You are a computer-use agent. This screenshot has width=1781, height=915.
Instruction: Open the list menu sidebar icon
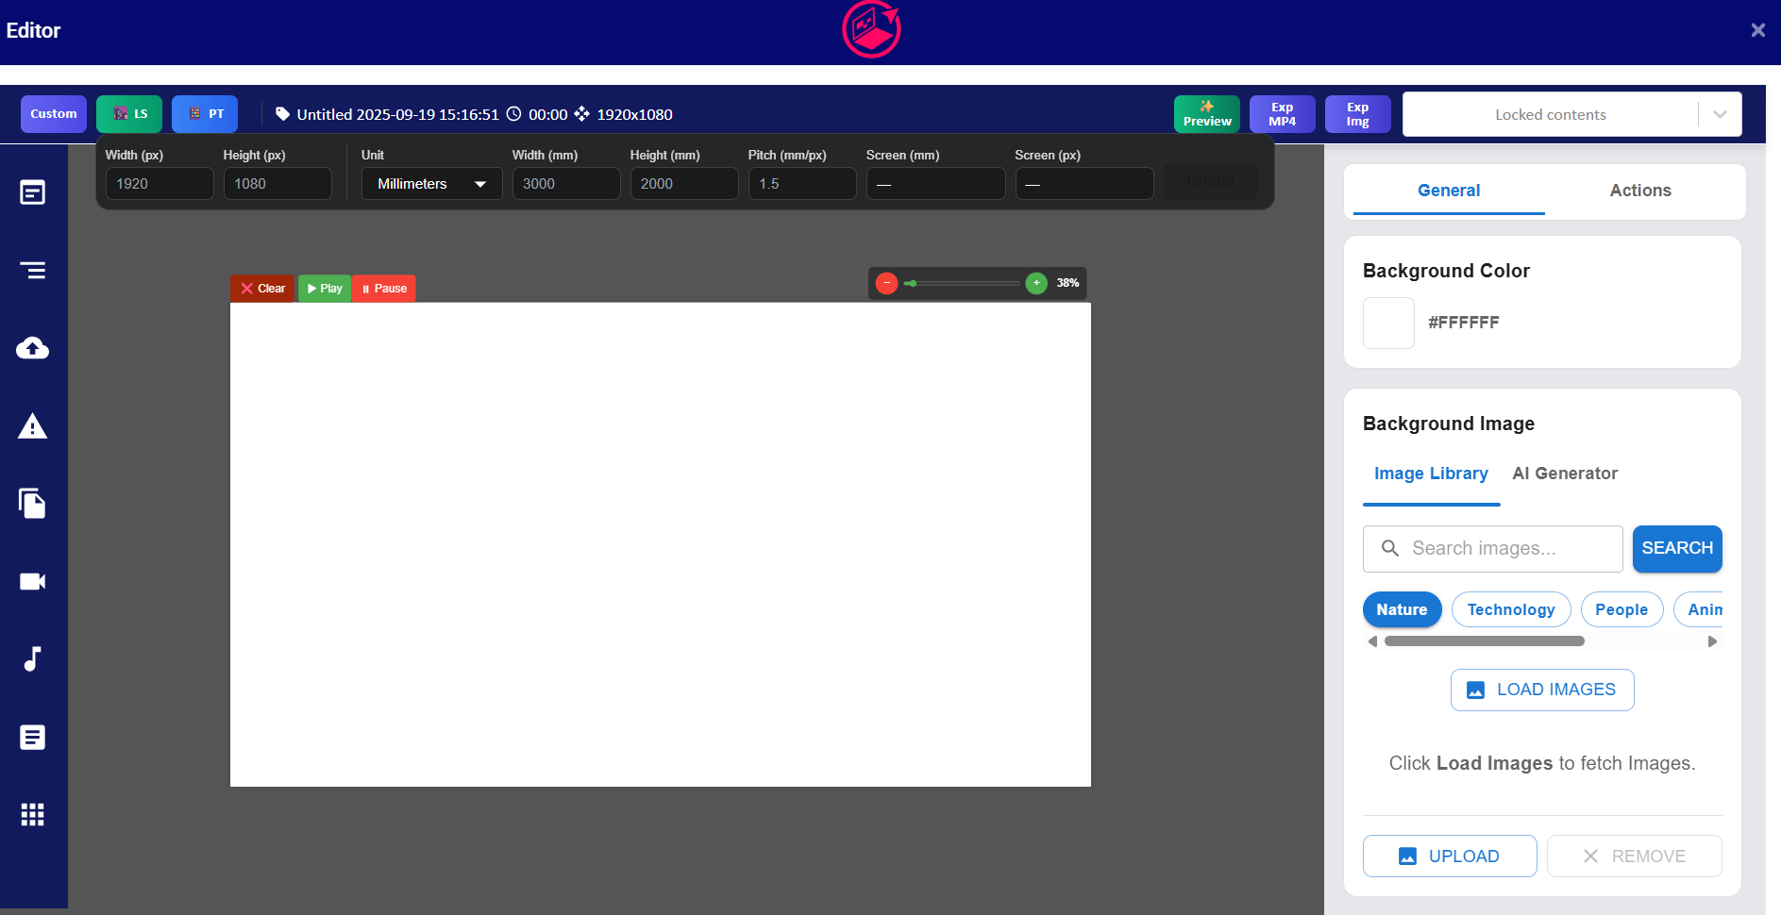33,271
